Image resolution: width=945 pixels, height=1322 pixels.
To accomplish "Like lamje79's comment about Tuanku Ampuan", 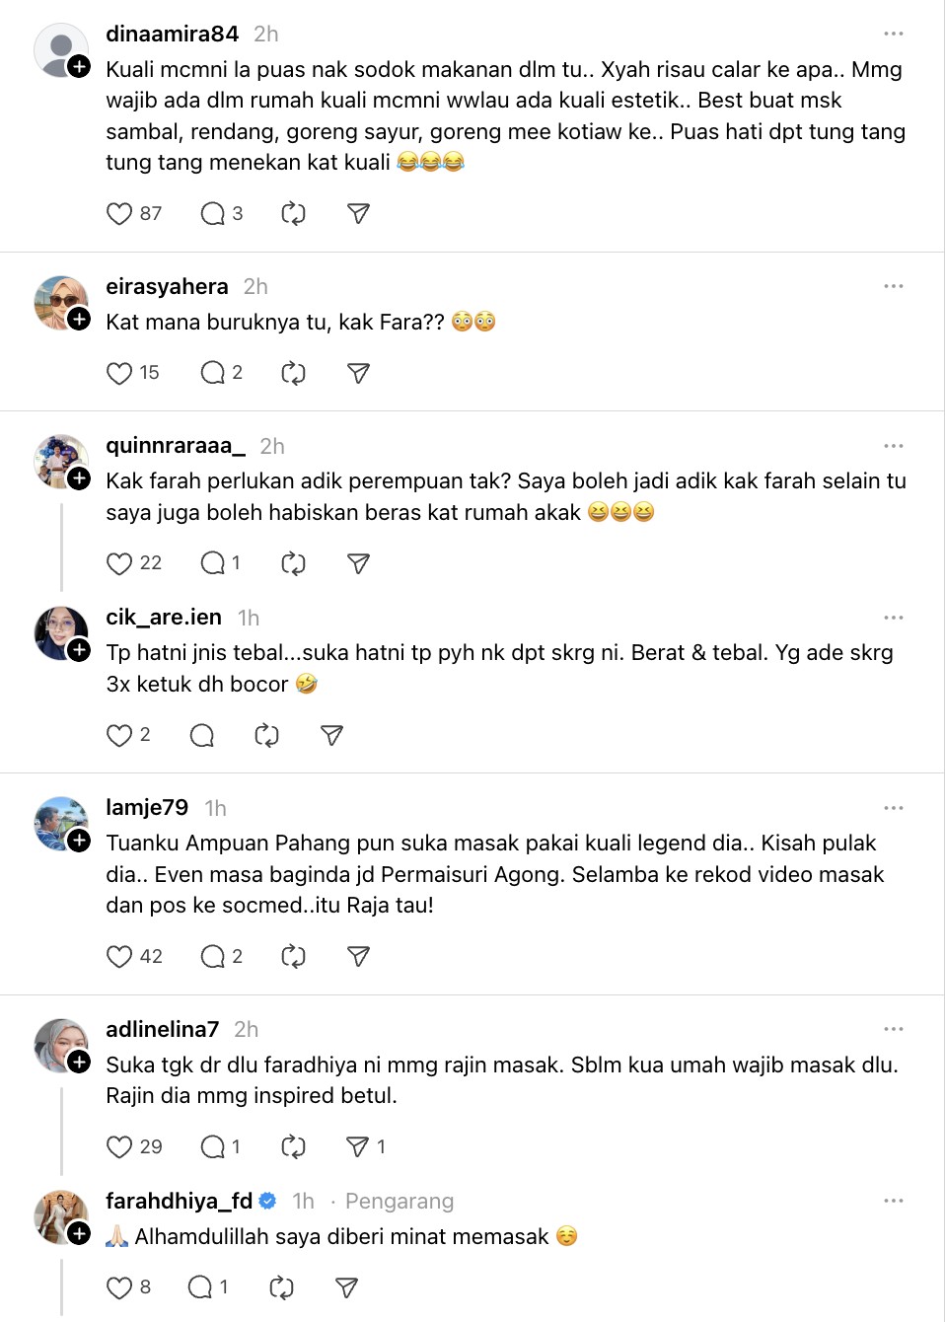I will [119, 956].
